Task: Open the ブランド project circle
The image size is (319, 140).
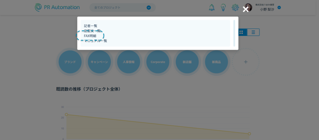Action: click(x=70, y=62)
